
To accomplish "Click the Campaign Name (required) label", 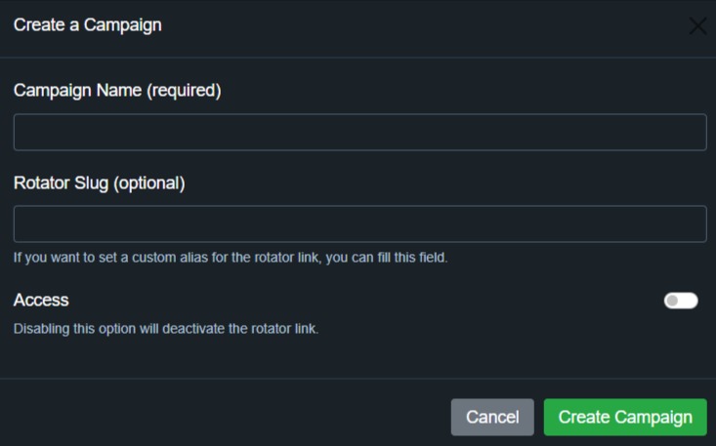I will pyautogui.click(x=117, y=91).
